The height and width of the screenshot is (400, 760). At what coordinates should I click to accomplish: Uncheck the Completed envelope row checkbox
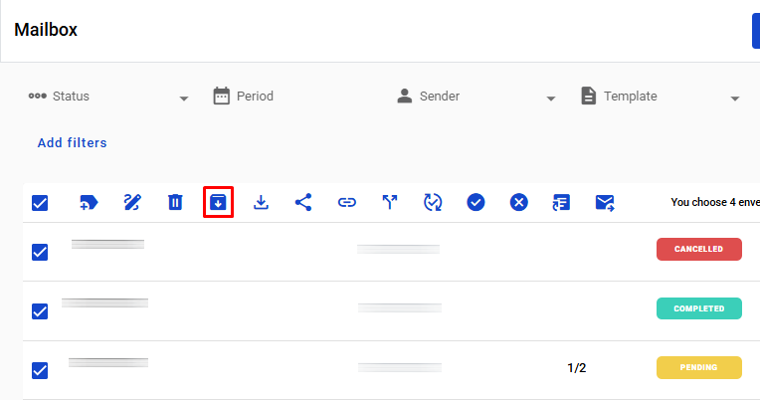coord(40,310)
